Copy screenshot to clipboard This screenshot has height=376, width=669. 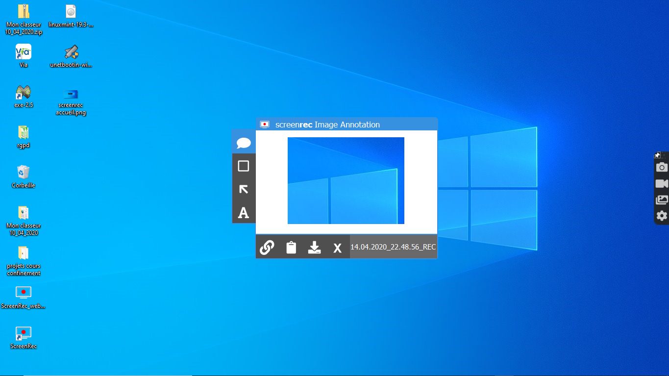click(x=291, y=247)
